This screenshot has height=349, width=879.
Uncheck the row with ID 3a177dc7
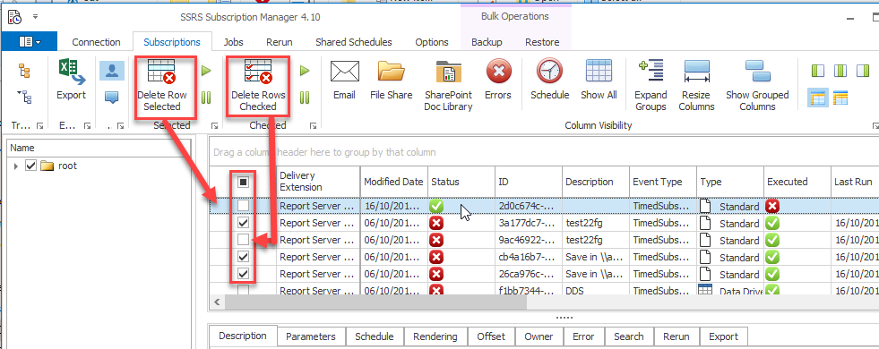click(244, 223)
